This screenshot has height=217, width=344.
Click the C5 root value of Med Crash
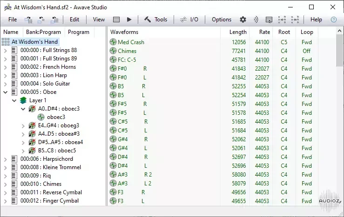point(284,42)
